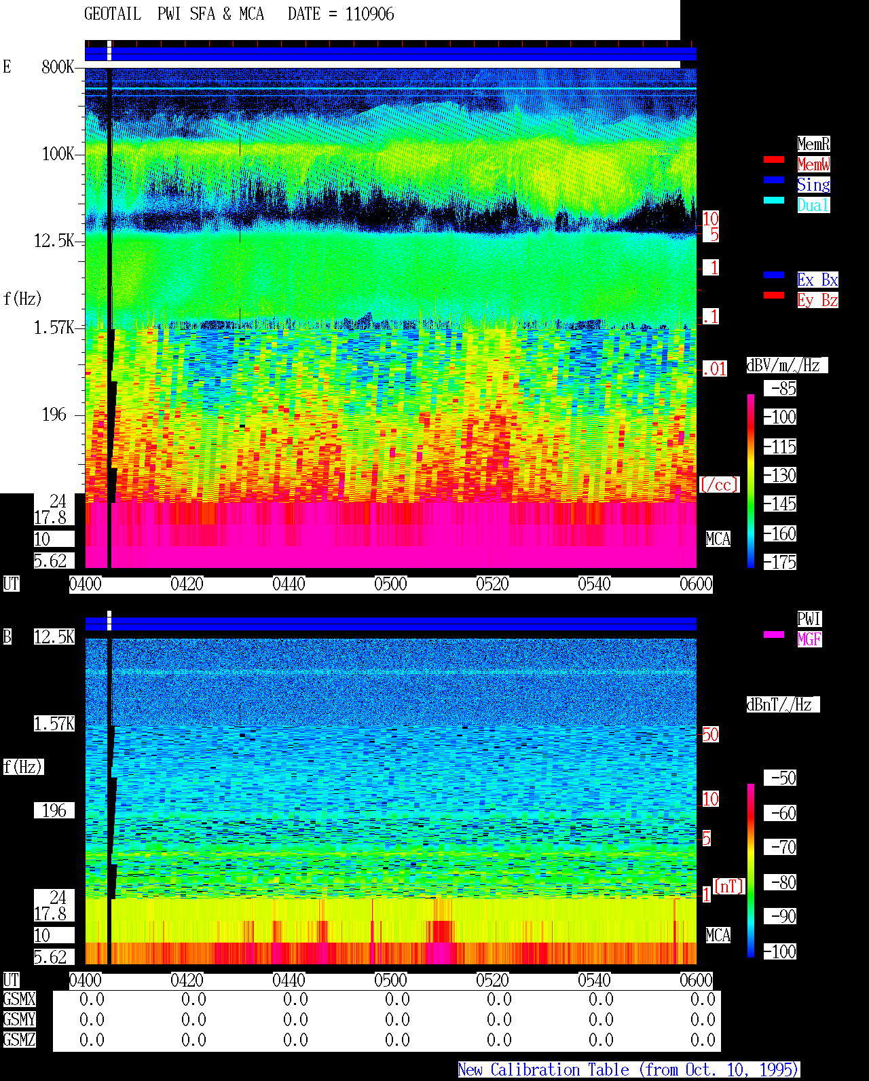Click the cyan Dual legend swatch
Image resolution: width=869 pixels, height=1081 pixels.
click(774, 200)
